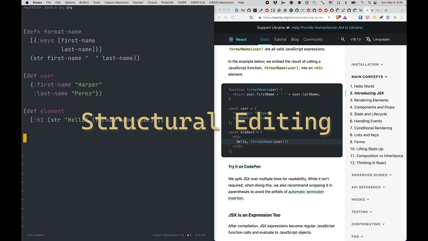428x241 pixels.
Task: Click the Dropbox menu bar icon
Action: click(x=275, y=2)
